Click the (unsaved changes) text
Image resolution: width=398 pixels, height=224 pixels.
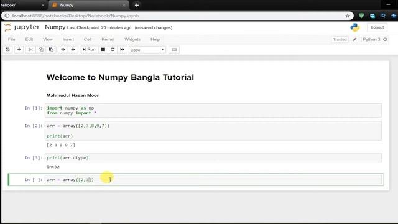pos(154,27)
